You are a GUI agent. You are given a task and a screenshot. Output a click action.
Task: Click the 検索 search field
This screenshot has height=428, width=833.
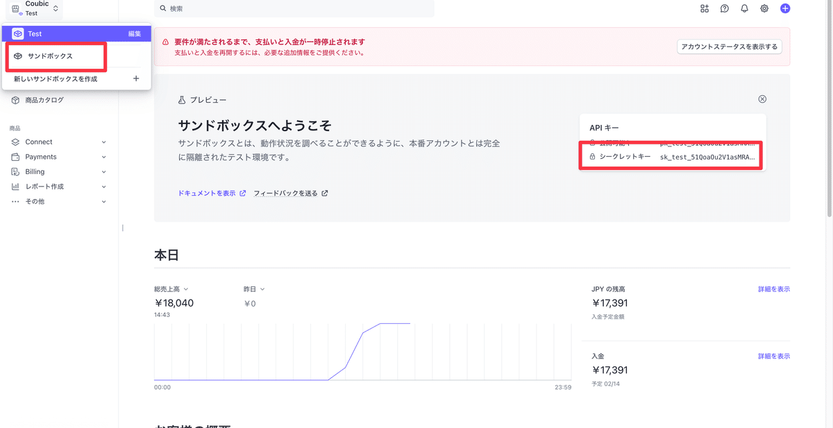294,8
